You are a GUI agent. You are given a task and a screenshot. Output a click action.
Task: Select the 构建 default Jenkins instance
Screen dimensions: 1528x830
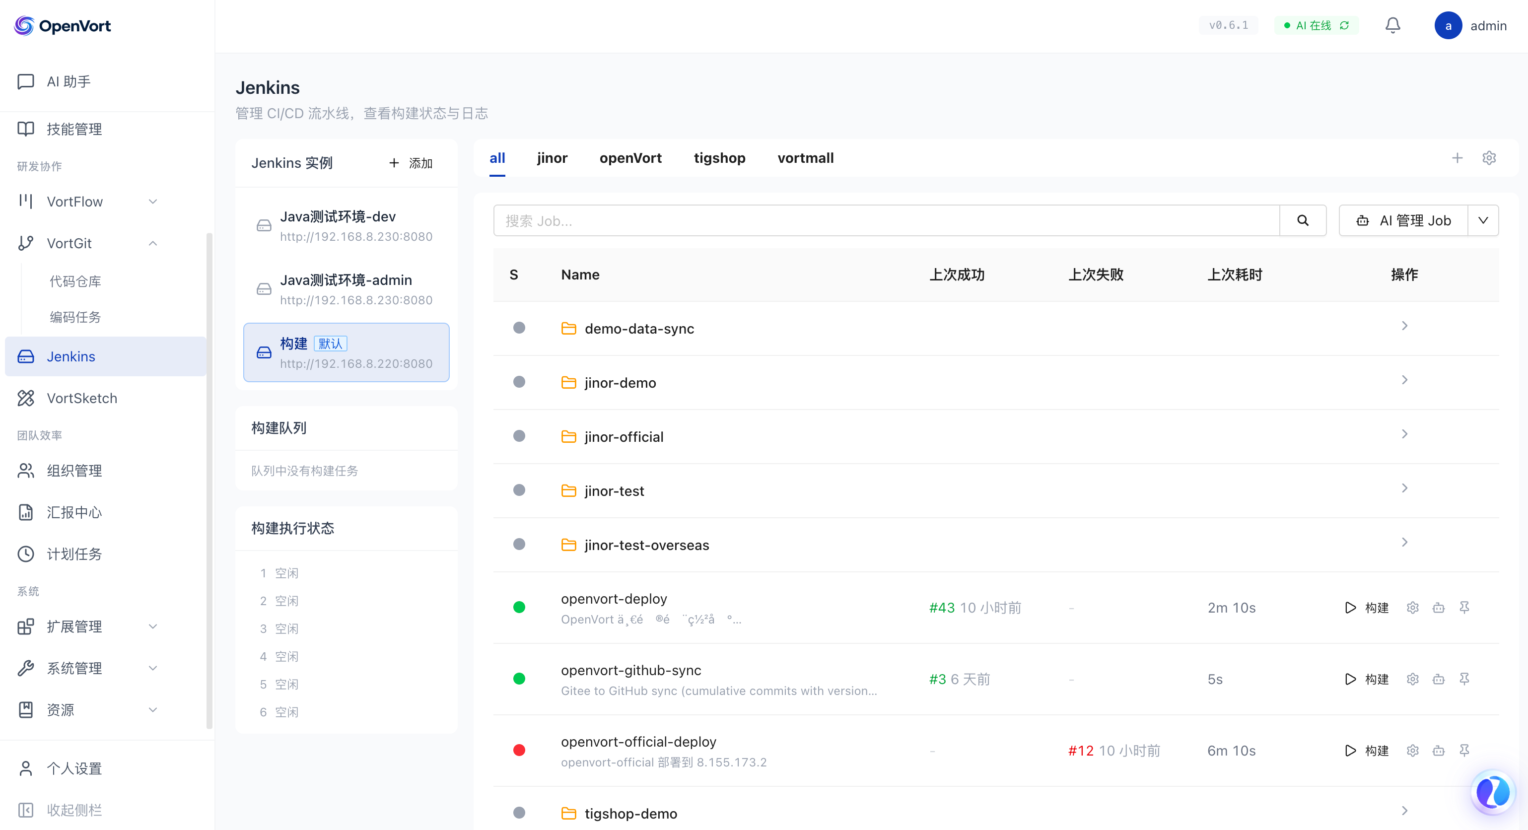coord(347,352)
